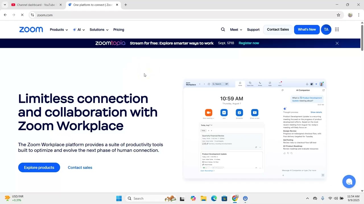Viewport: 364px width, 204px height.
Task: Click the volume speaker tray icon
Action: pos(336,198)
